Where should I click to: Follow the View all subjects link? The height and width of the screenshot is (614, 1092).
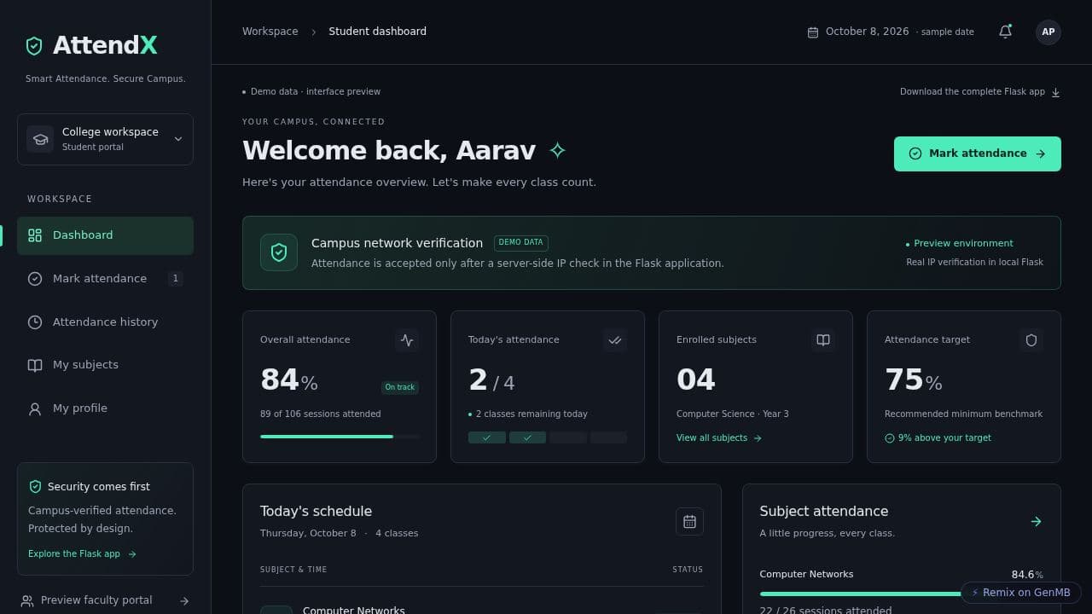(x=719, y=438)
